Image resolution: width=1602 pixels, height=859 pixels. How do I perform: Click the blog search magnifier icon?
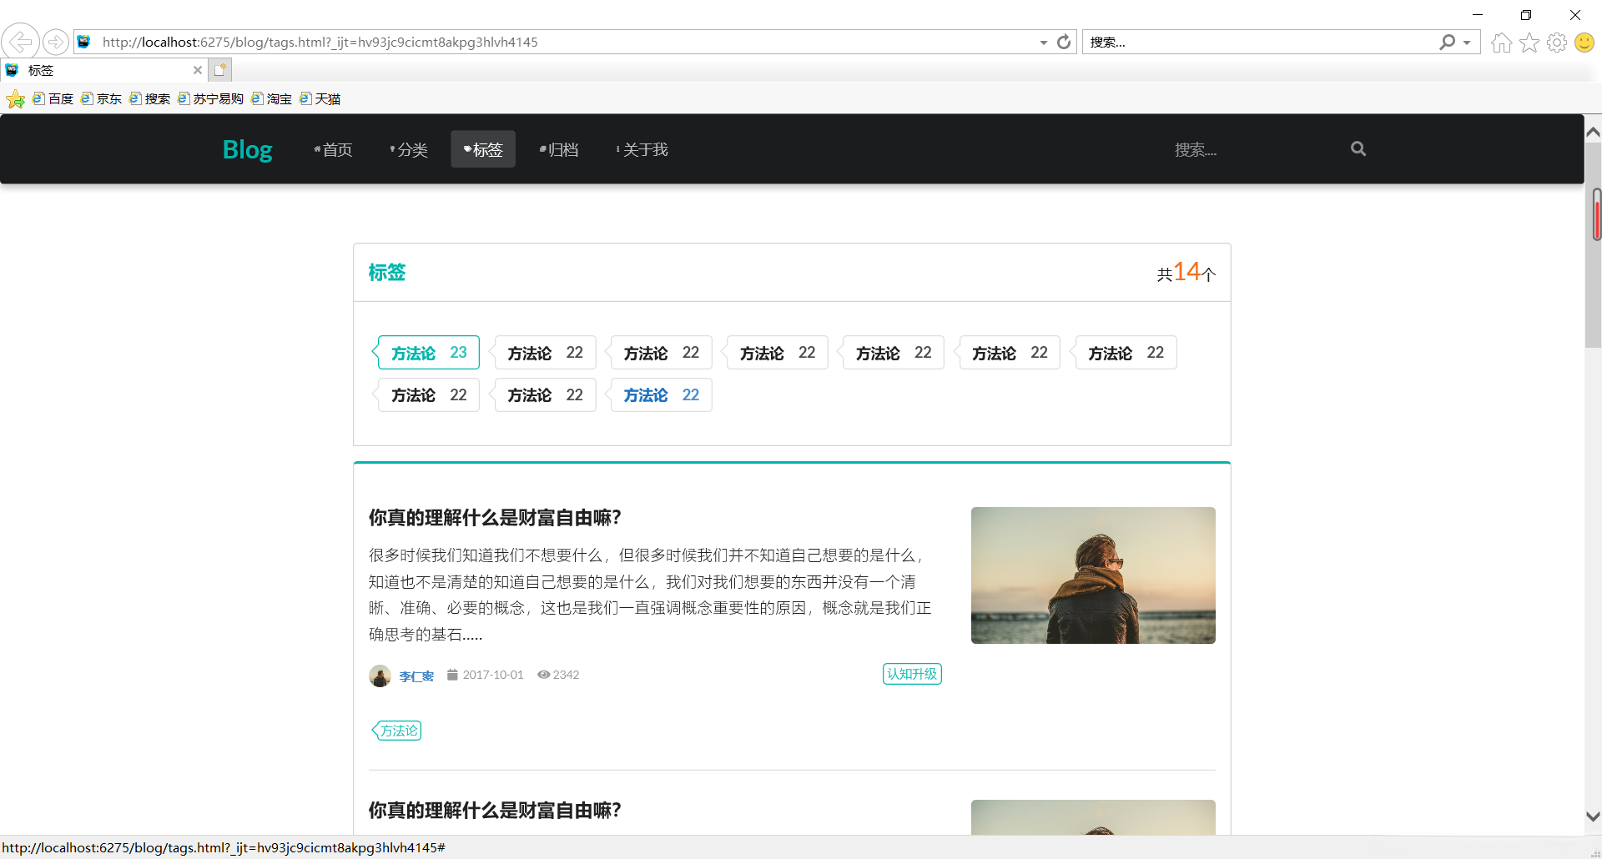click(1358, 148)
